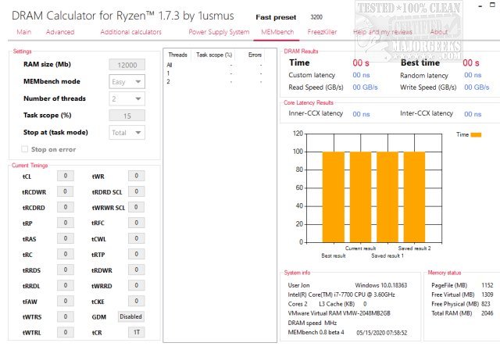Click the tRTP timing value field

[137, 254]
